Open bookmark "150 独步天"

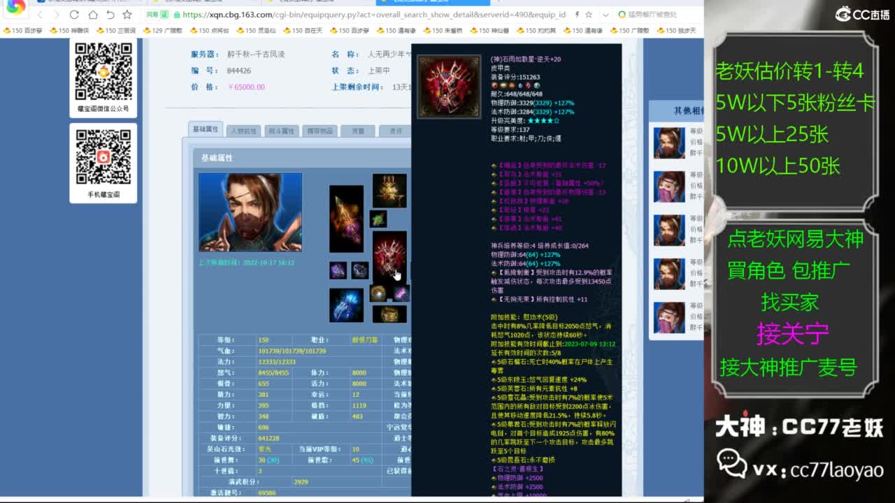tap(676, 31)
